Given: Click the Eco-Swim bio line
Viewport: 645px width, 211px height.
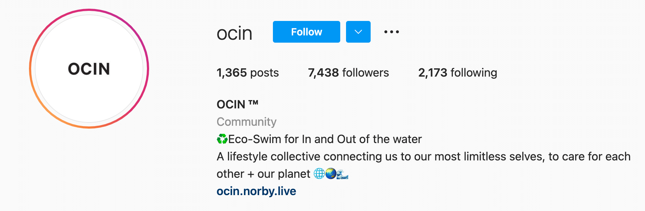Looking at the screenshot, I should tap(319, 139).
